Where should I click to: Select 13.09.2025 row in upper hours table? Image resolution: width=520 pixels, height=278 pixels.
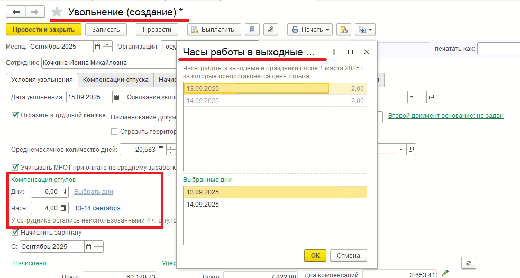pos(275,88)
